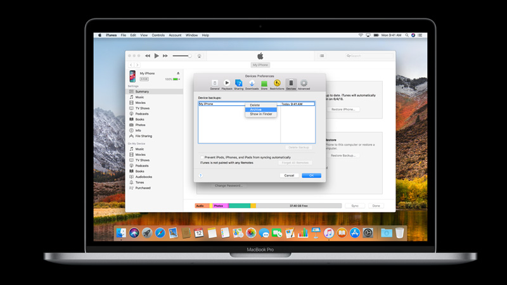Click the OK button
The width and height of the screenshot is (507, 285).
311,175
